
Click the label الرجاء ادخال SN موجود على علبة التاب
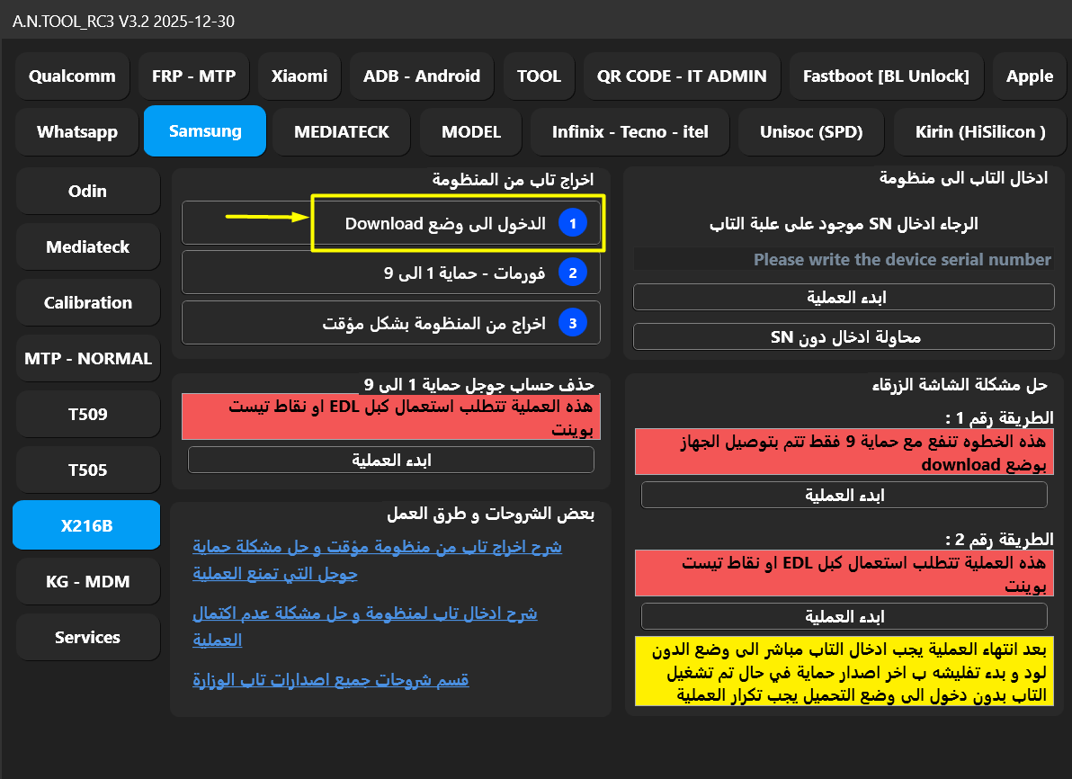pyautogui.click(x=844, y=223)
